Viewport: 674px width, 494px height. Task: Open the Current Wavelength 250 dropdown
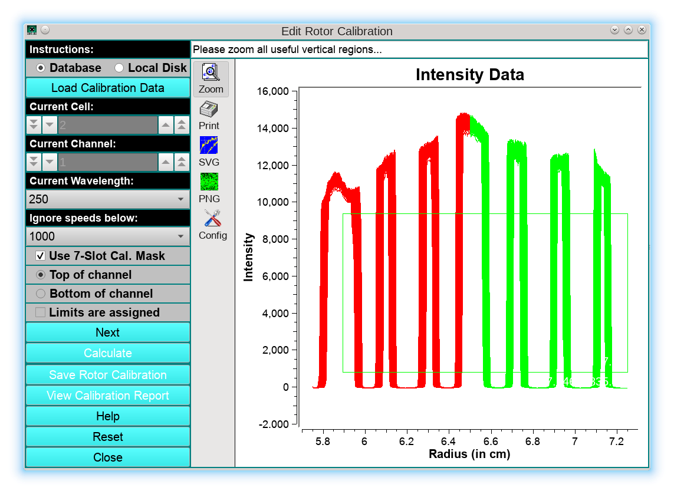coord(108,199)
